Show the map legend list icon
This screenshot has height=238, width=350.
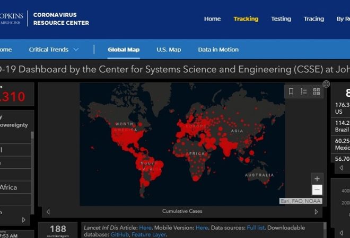(x=304, y=91)
